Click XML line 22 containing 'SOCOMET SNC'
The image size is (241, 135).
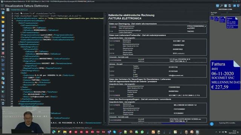(x=49, y=63)
